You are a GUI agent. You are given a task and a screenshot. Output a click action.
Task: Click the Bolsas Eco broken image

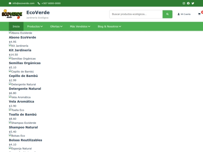pos(17,135)
